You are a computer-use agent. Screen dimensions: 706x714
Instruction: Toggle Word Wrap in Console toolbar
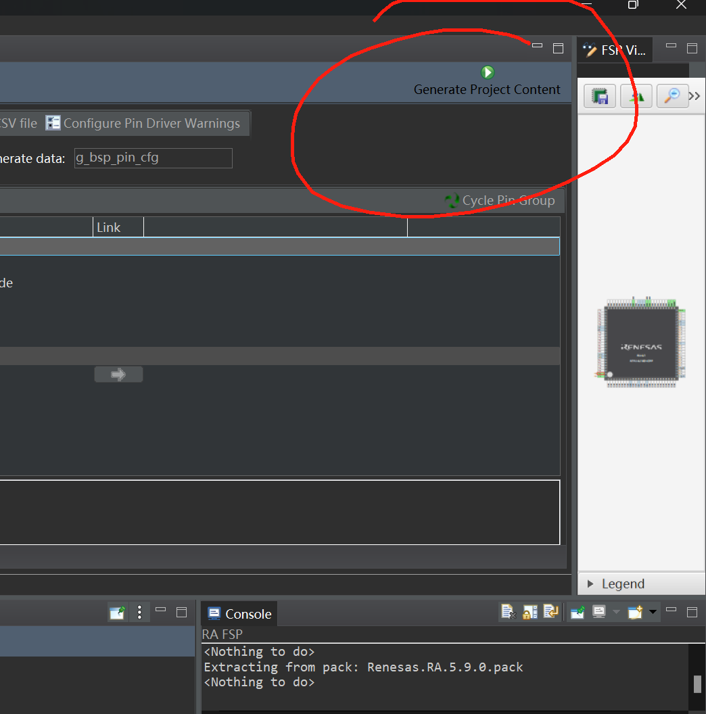click(x=551, y=612)
